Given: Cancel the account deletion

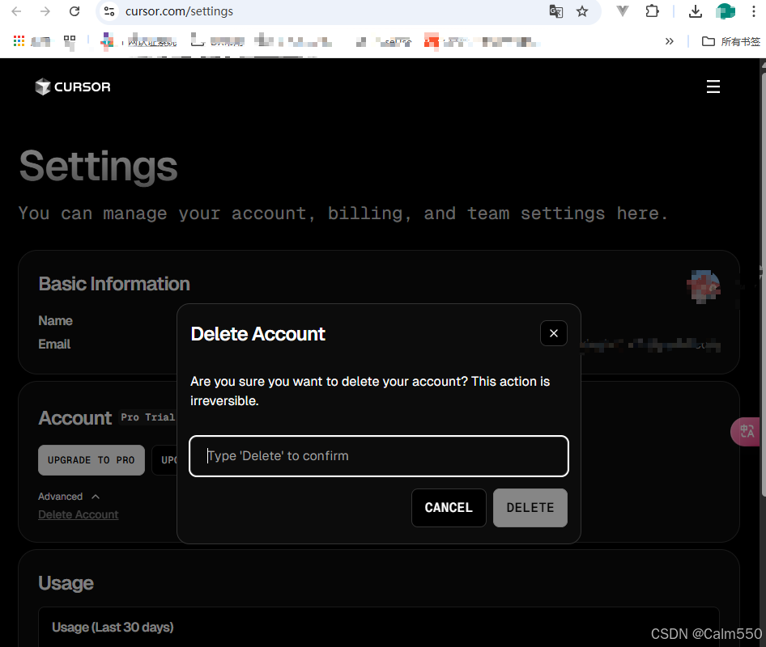Looking at the screenshot, I should 449,508.
